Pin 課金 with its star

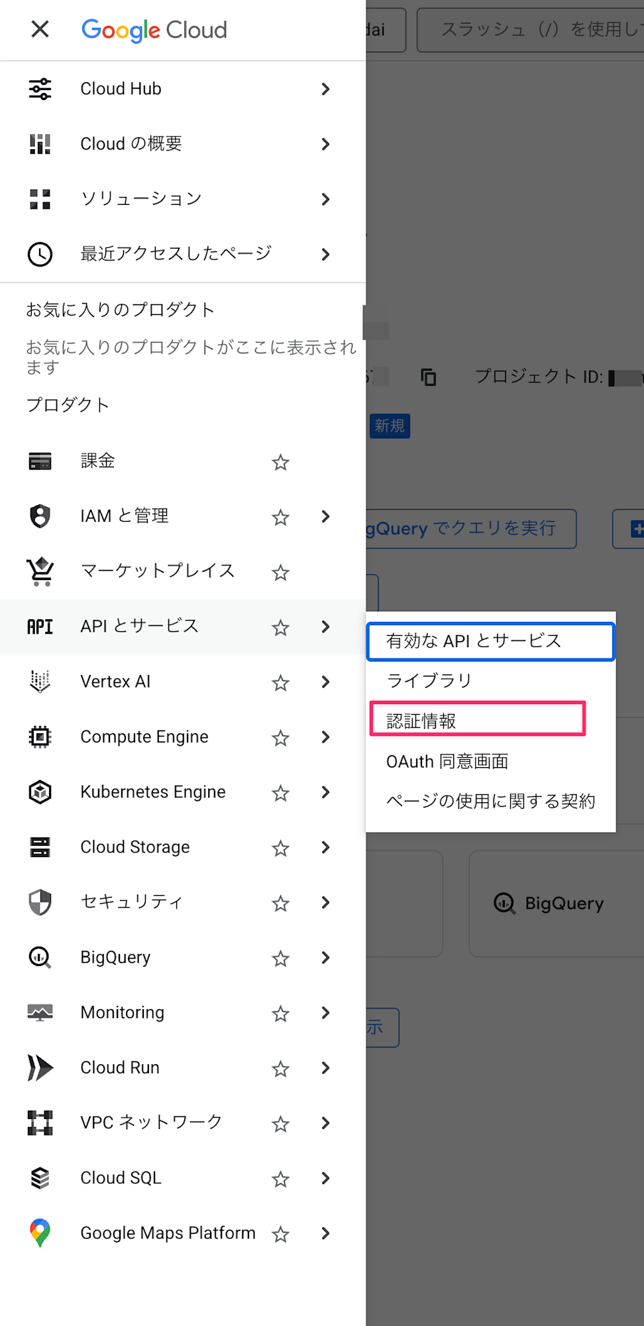[x=281, y=462]
